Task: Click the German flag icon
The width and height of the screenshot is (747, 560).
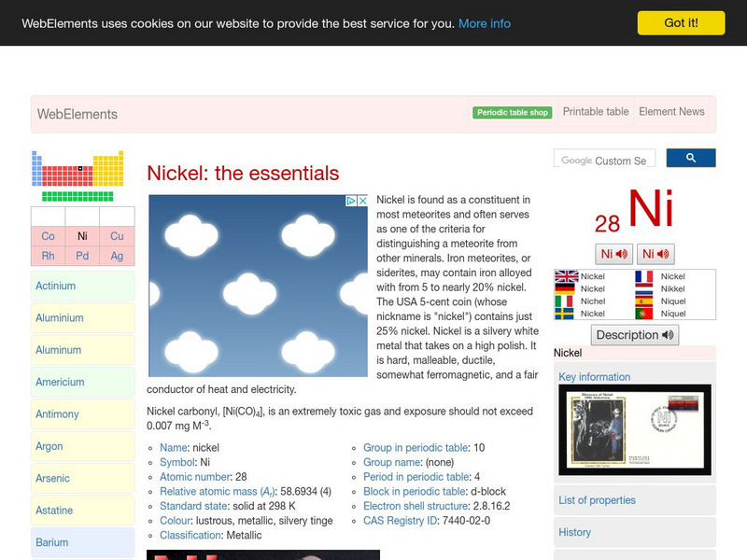Action: (x=565, y=288)
